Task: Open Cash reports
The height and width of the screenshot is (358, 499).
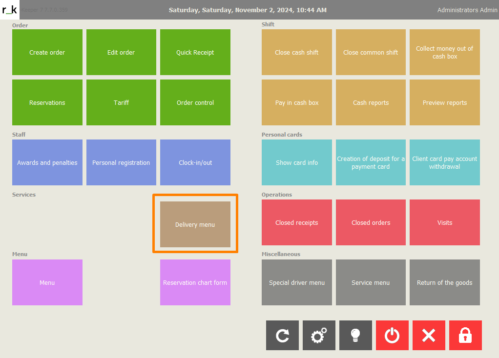Action: click(371, 102)
